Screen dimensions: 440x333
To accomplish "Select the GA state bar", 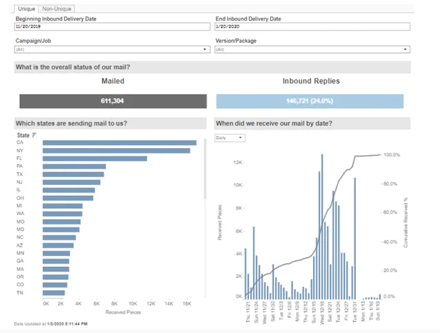I will click(56, 261).
